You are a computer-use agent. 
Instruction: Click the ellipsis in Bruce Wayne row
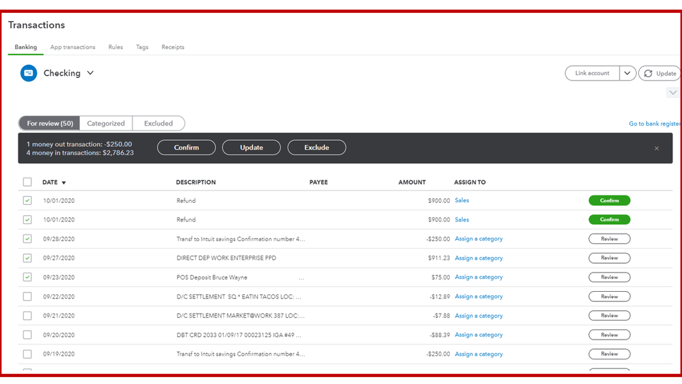tap(302, 278)
